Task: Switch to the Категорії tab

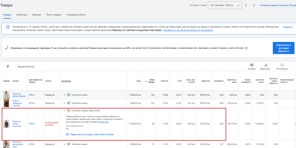Action: coord(22,15)
